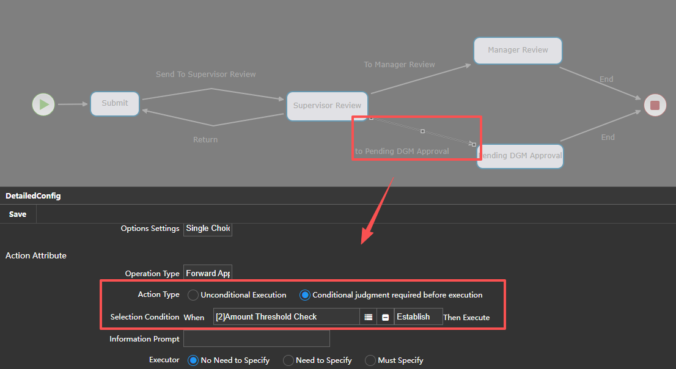Choose Must Specify executor option
The image size is (676, 369).
click(370, 360)
